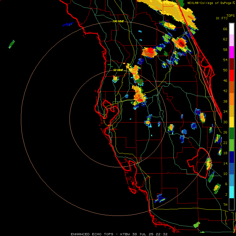
Task: Click the 26 label on the legend
Action: point(225,132)
